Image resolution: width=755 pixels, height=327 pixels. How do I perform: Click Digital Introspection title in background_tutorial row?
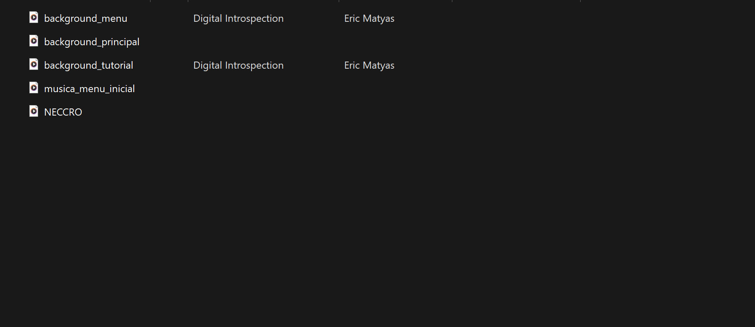[238, 65]
